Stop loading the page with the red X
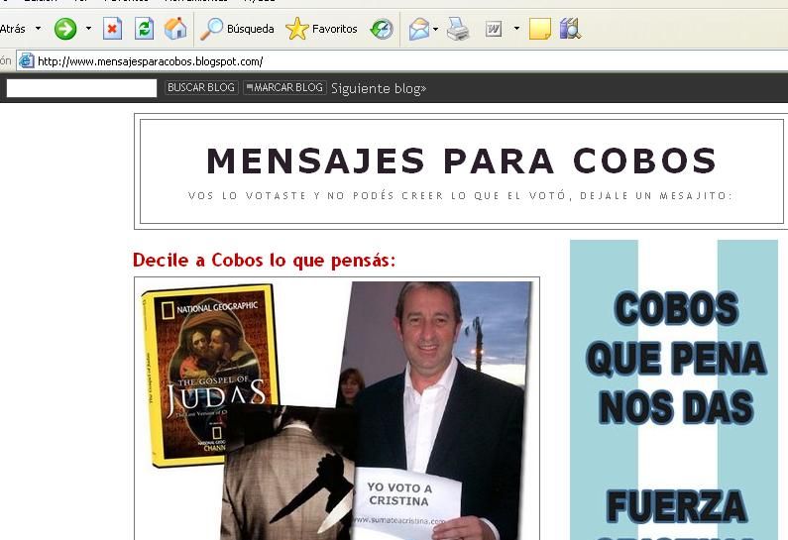The height and width of the screenshot is (540, 788). point(112,29)
